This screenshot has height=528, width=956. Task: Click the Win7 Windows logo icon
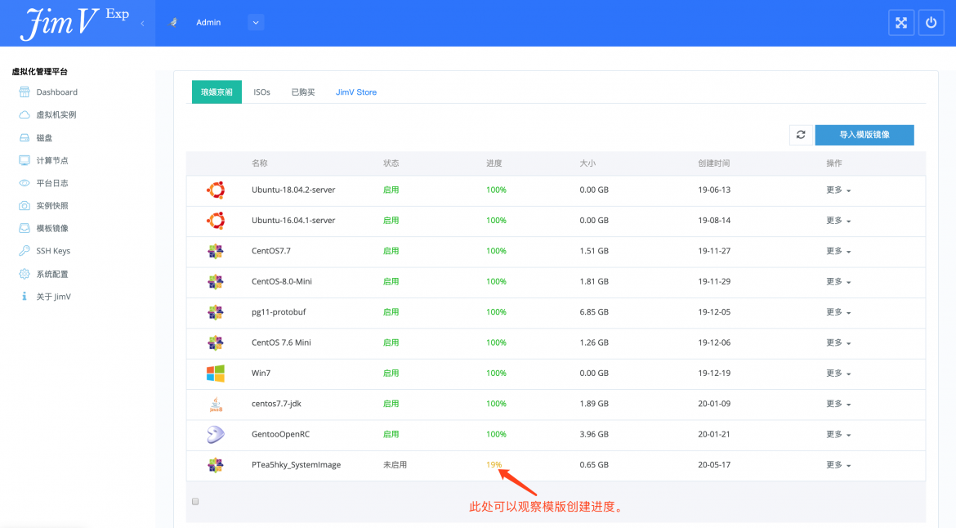(216, 374)
